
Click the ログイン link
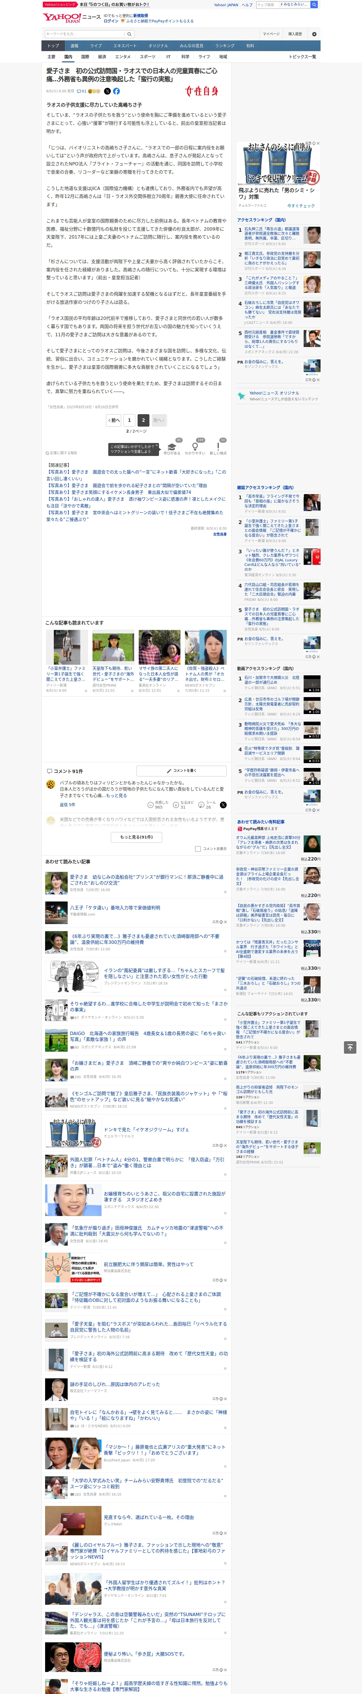[x=111, y=21]
